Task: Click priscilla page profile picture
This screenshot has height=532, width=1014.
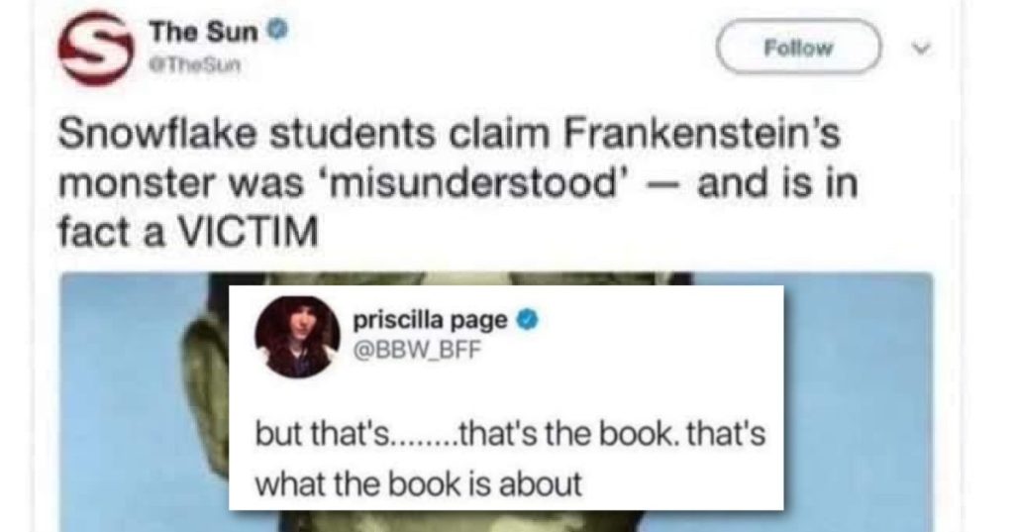Action: [297, 337]
